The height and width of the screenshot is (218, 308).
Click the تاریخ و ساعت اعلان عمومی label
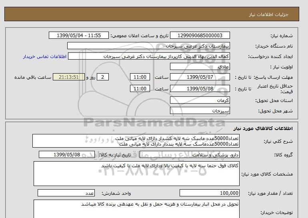click(140, 36)
